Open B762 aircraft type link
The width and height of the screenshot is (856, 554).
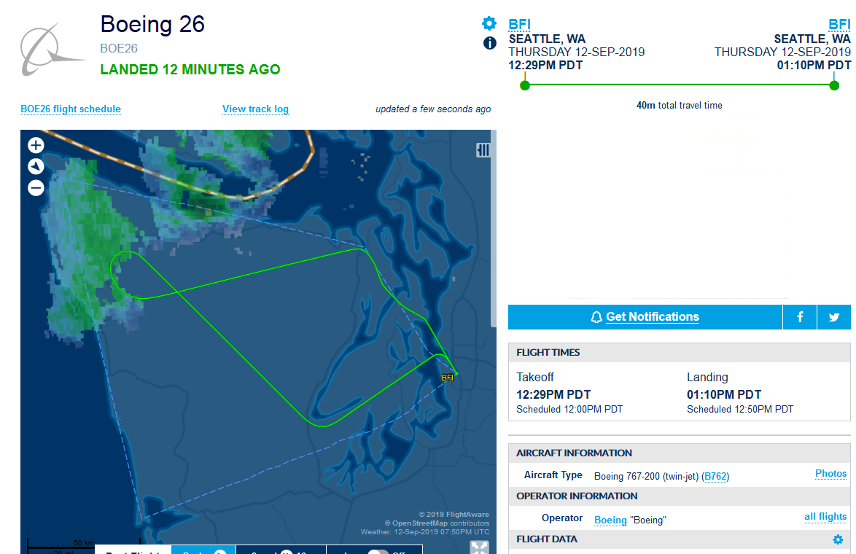click(716, 477)
